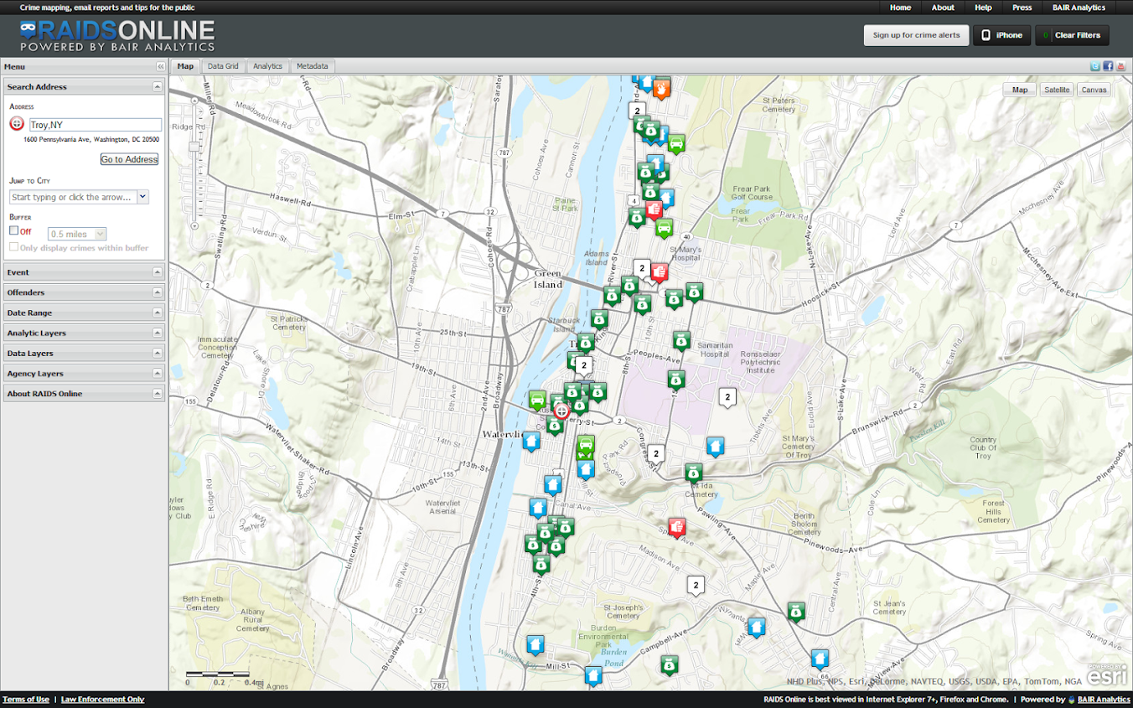Screen dimensions: 1133x708
Task: Open the Facebook page icon
Action: pos(1108,66)
